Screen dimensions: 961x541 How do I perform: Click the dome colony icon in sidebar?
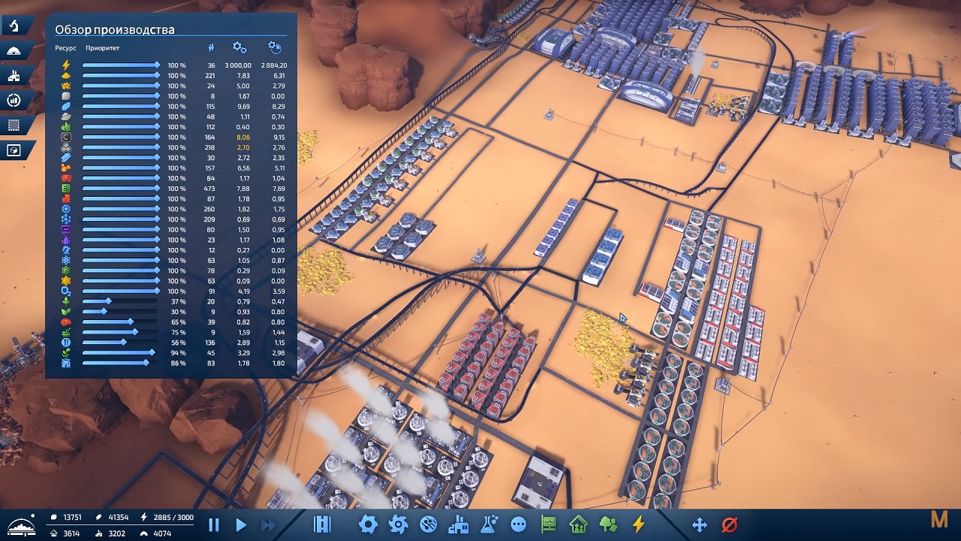(x=14, y=51)
